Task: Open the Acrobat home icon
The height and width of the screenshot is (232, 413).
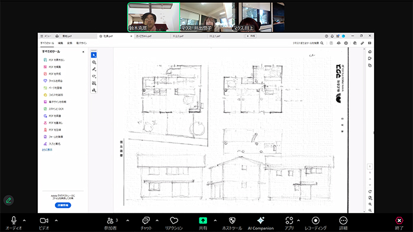Action: click(57, 36)
